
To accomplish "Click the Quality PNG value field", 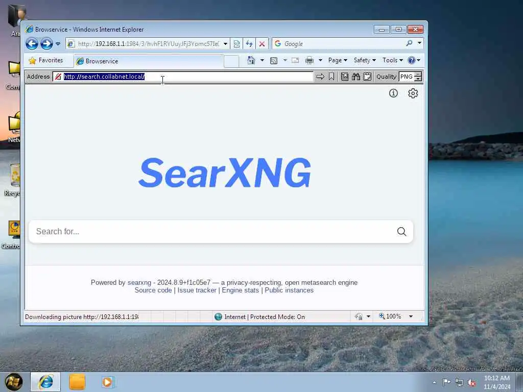I will click(x=406, y=77).
